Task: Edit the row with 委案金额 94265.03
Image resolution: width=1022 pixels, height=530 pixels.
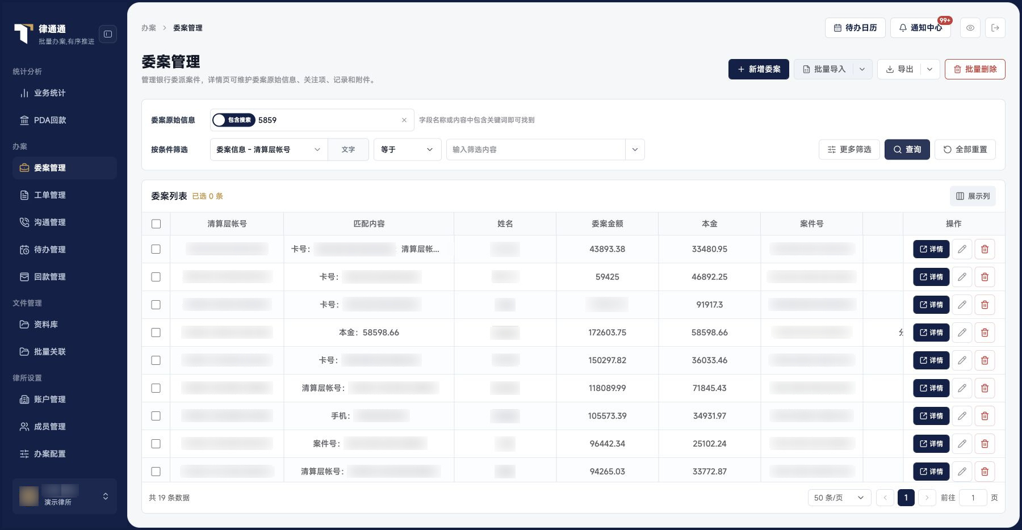Action: [x=962, y=472]
